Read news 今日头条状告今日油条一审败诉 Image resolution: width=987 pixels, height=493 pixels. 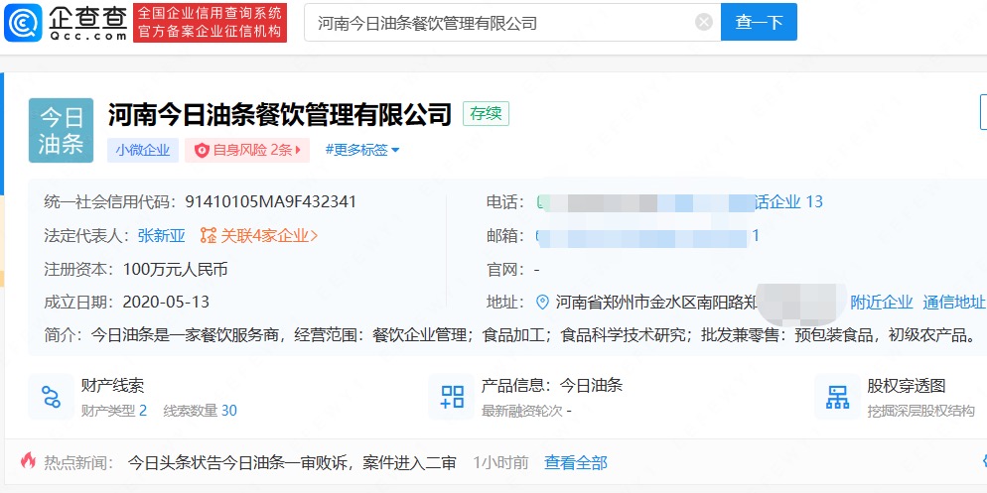coord(292,463)
